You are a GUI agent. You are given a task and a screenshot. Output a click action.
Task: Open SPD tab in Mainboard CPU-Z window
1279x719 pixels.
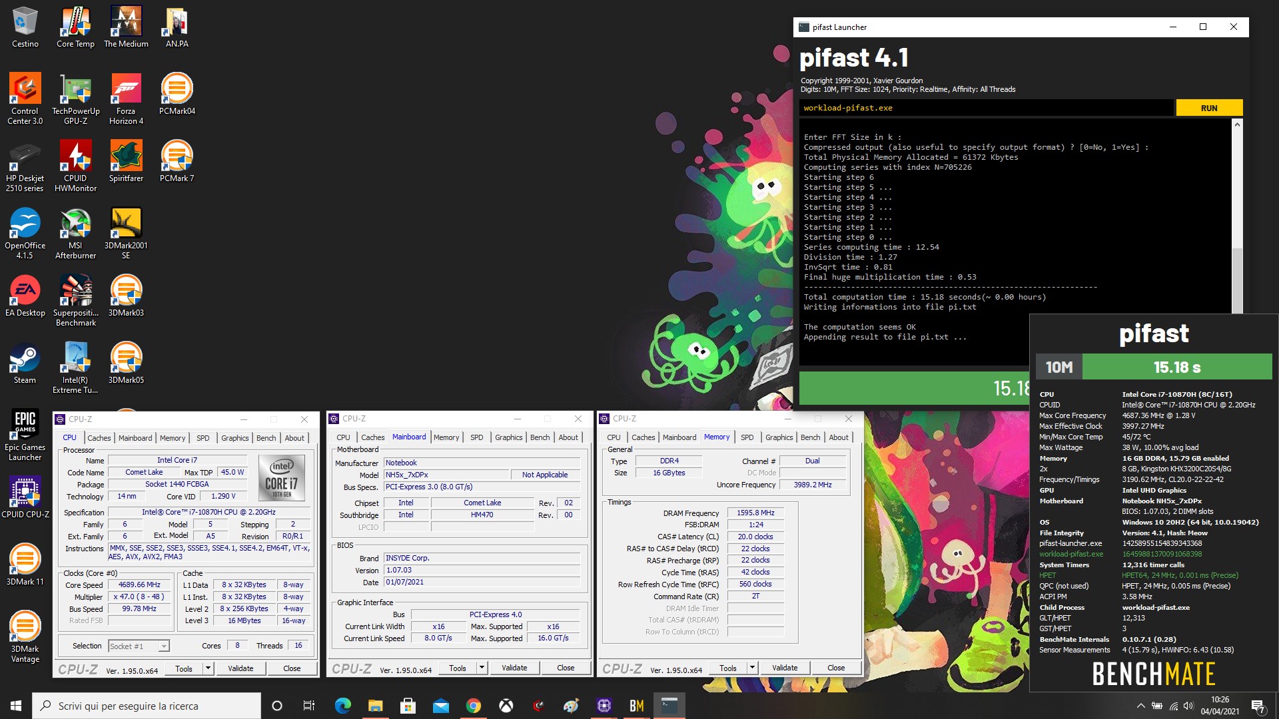(477, 437)
